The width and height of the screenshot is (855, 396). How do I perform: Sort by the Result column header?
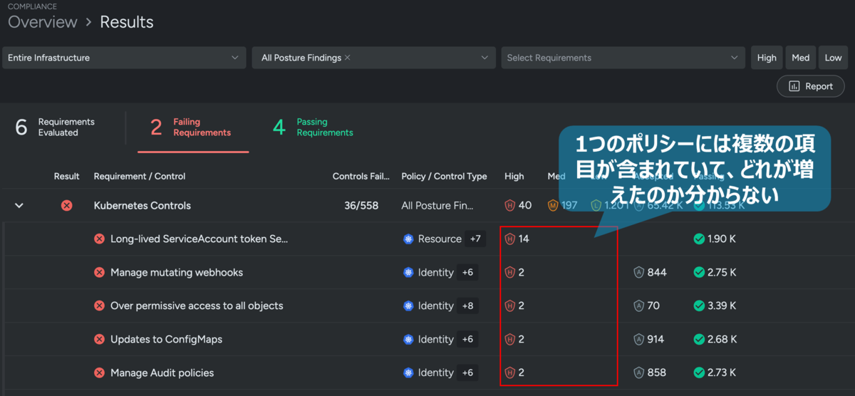coord(67,177)
